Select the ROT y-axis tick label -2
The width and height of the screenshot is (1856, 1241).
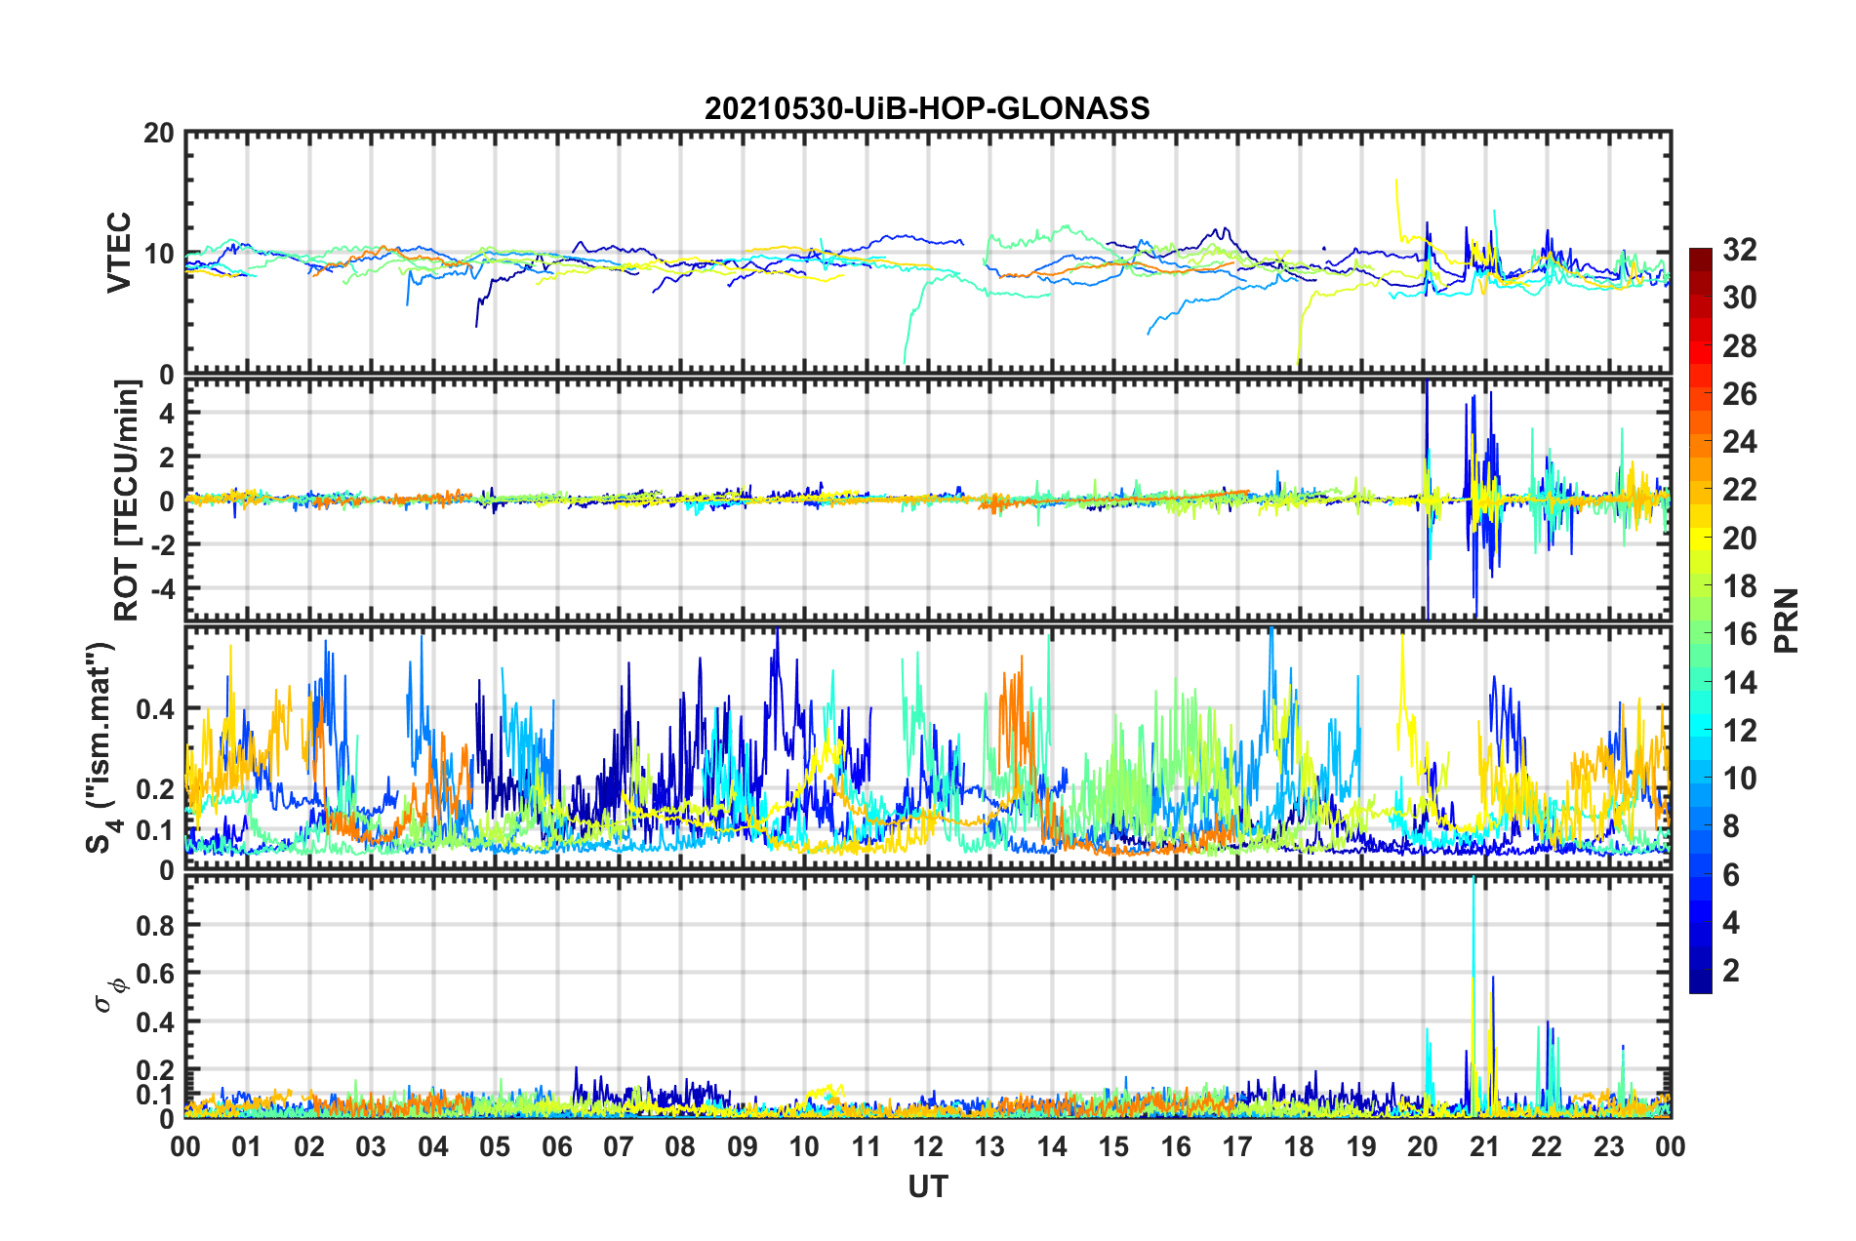click(x=165, y=544)
